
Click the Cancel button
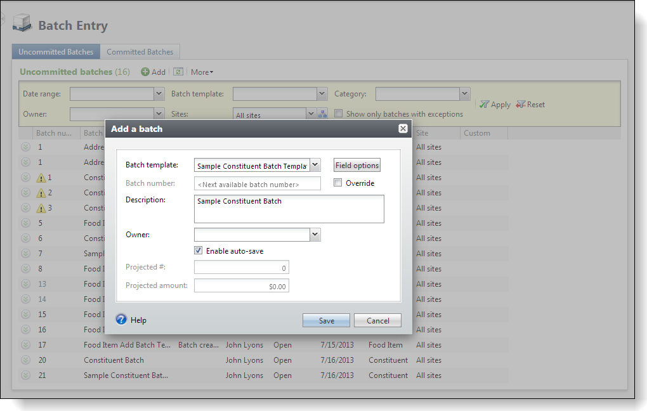click(x=377, y=321)
